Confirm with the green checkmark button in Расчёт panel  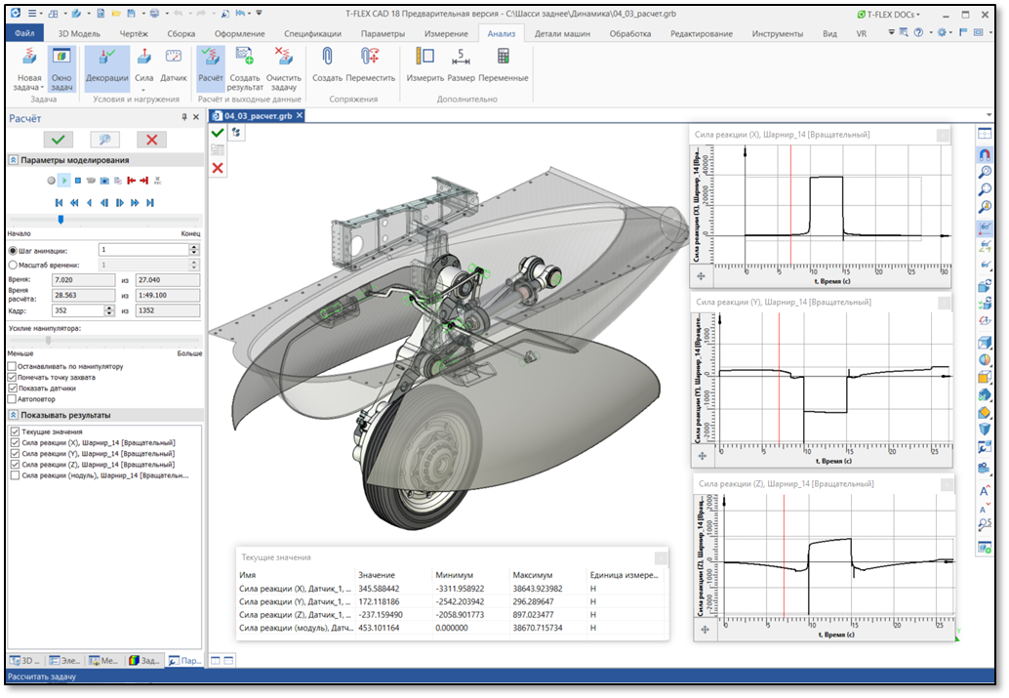point(59,140)
